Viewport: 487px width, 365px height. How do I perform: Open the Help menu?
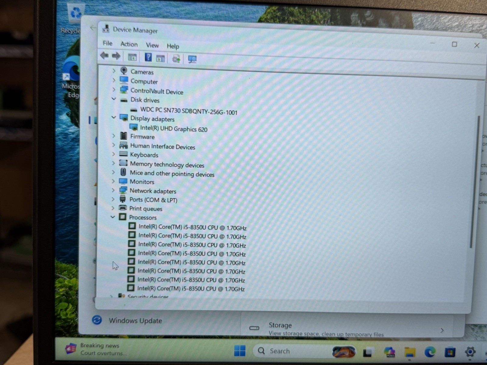(x=173, y=46)
